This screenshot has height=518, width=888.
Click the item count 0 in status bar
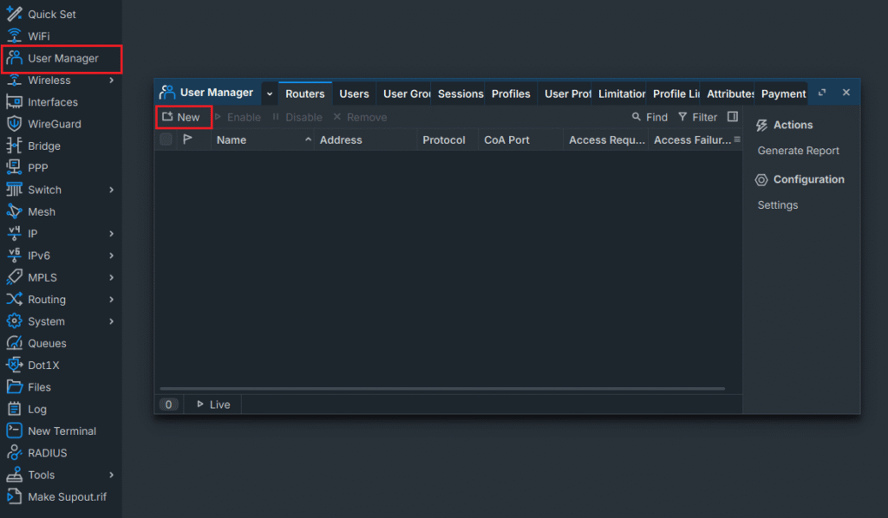[x=168, y=405]
